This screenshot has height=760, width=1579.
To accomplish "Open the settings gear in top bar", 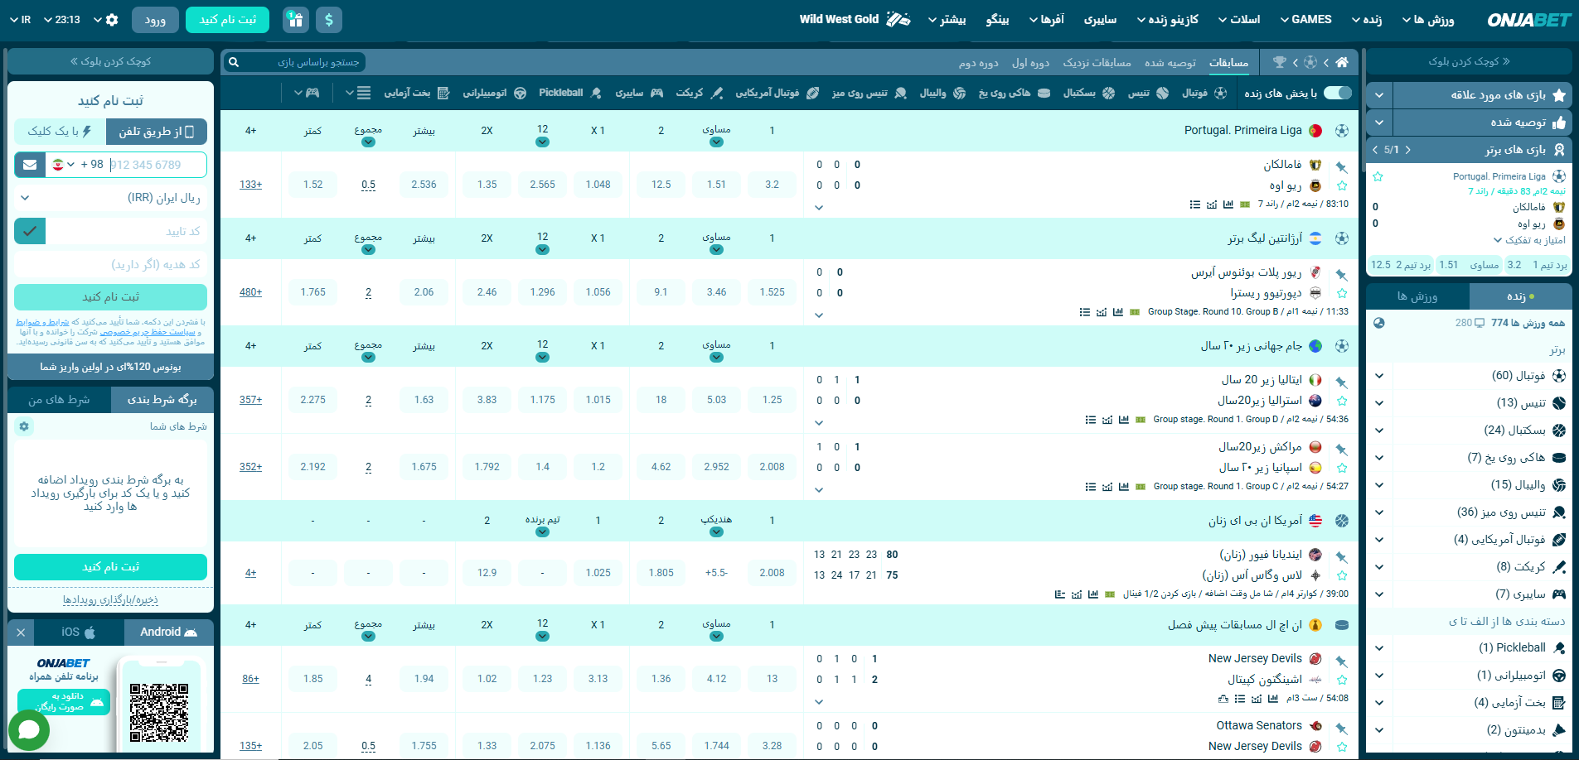I will (113, 19).
